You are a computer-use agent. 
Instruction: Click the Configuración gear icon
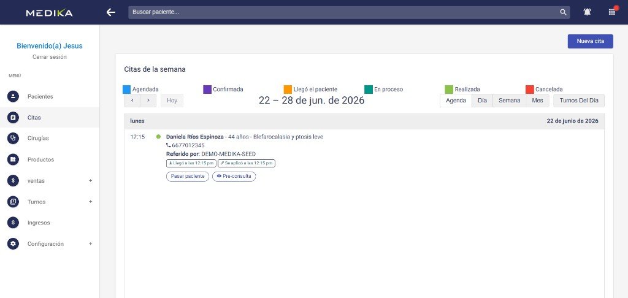pos(13,244)
